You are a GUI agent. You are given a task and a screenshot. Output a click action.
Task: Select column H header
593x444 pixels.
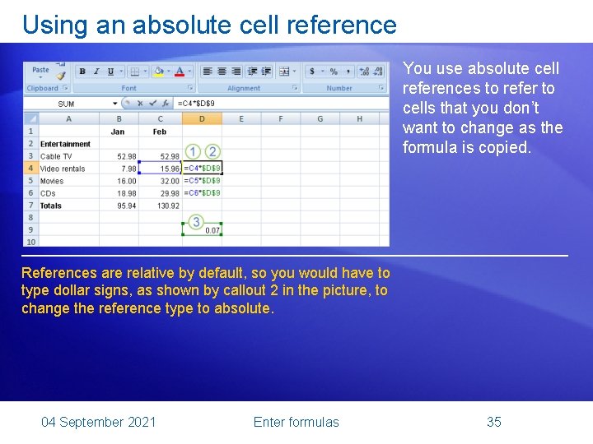359,119
